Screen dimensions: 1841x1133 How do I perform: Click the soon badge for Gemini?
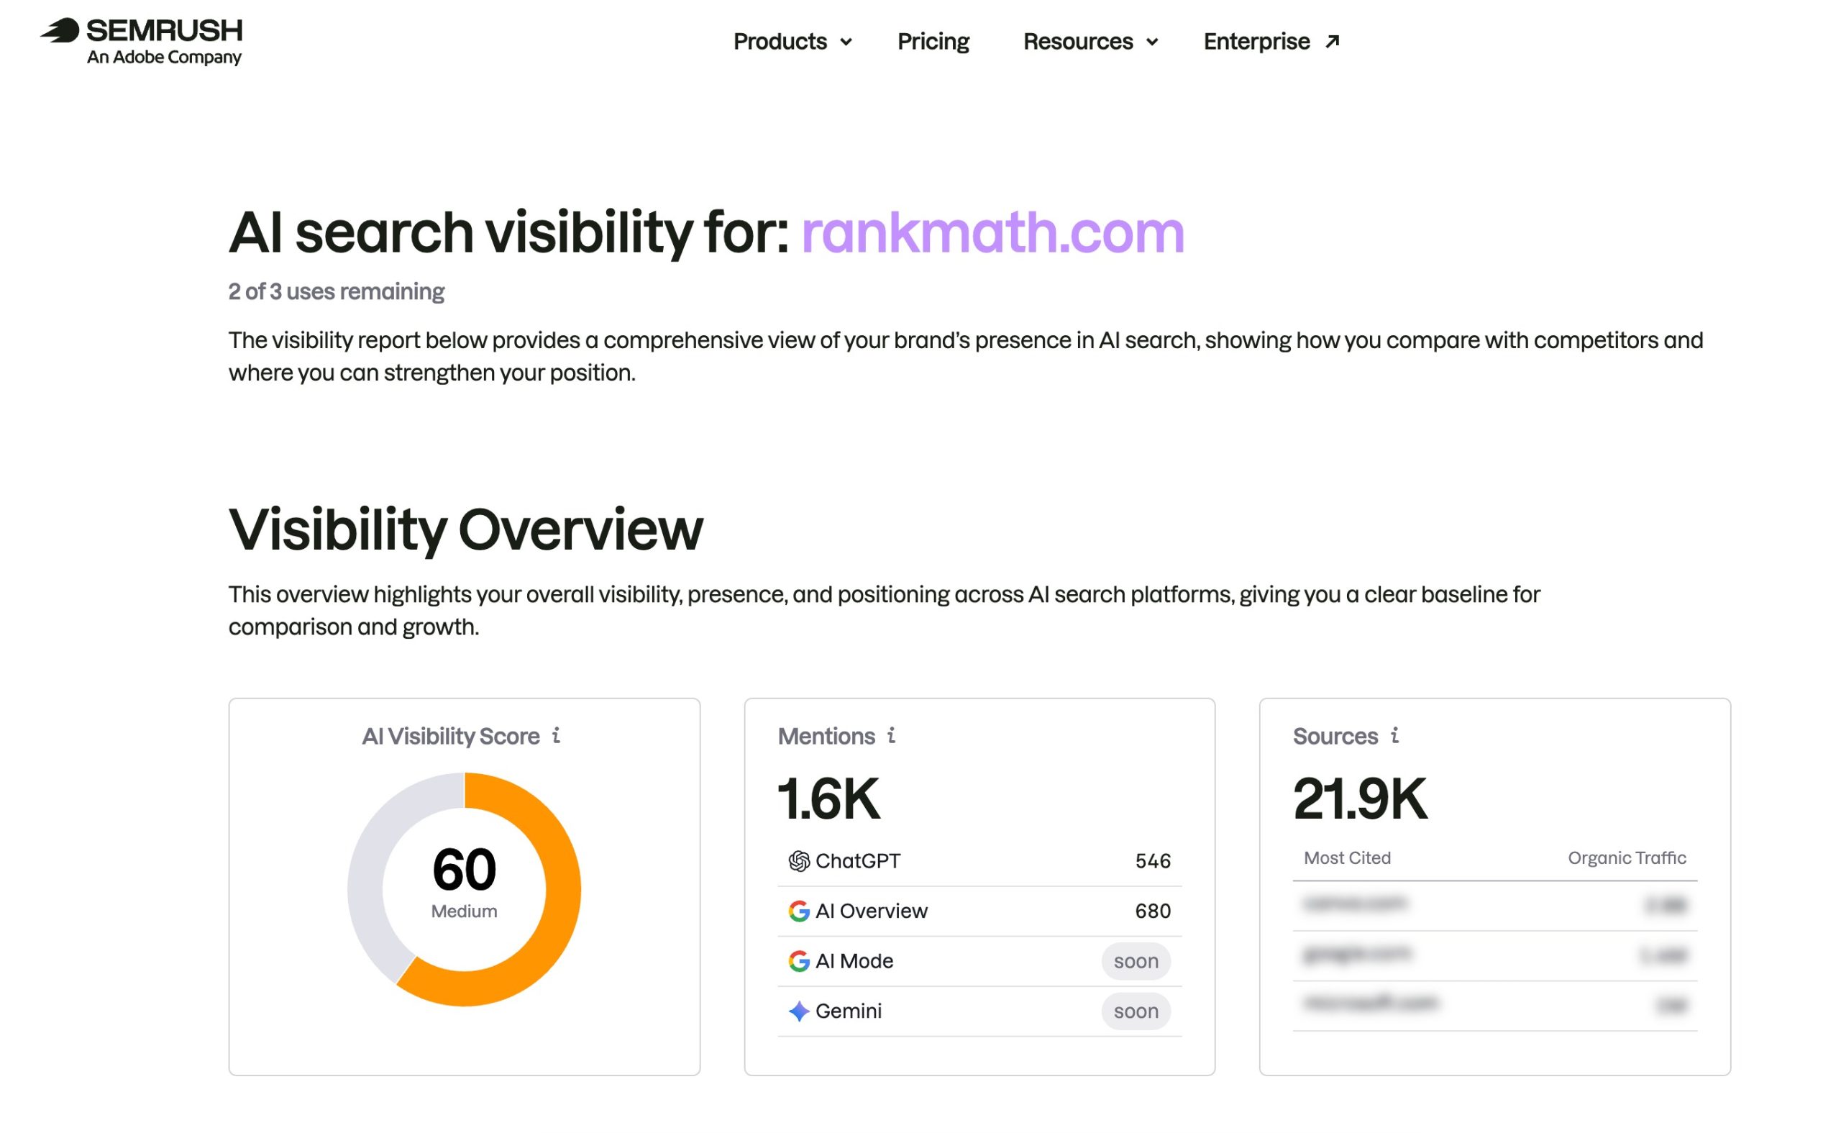[x=1136, y=1011]
